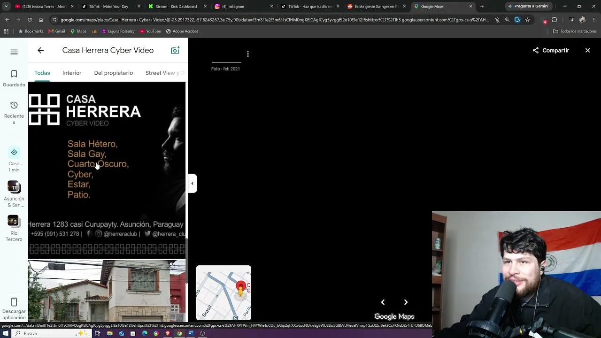Open Brave browser from the taskbar
The width and height of the screenshot is (601, 338).
click(168, 333)
